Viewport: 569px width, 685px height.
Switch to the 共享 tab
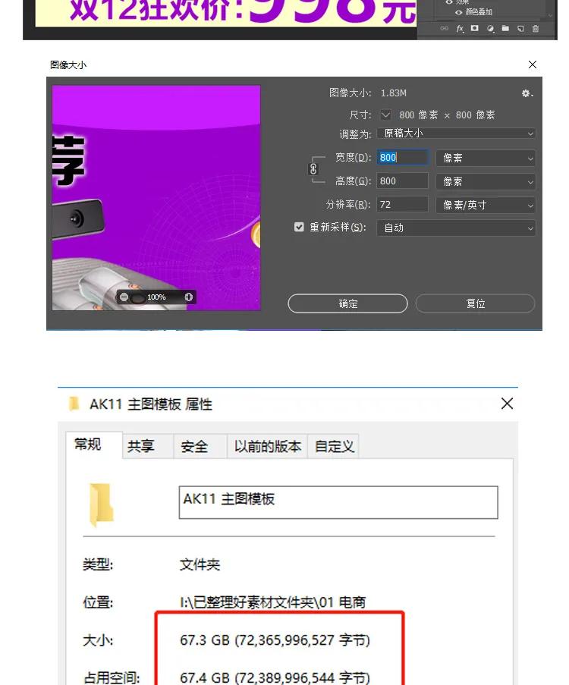pyautogui.click(x=147, y=447)
